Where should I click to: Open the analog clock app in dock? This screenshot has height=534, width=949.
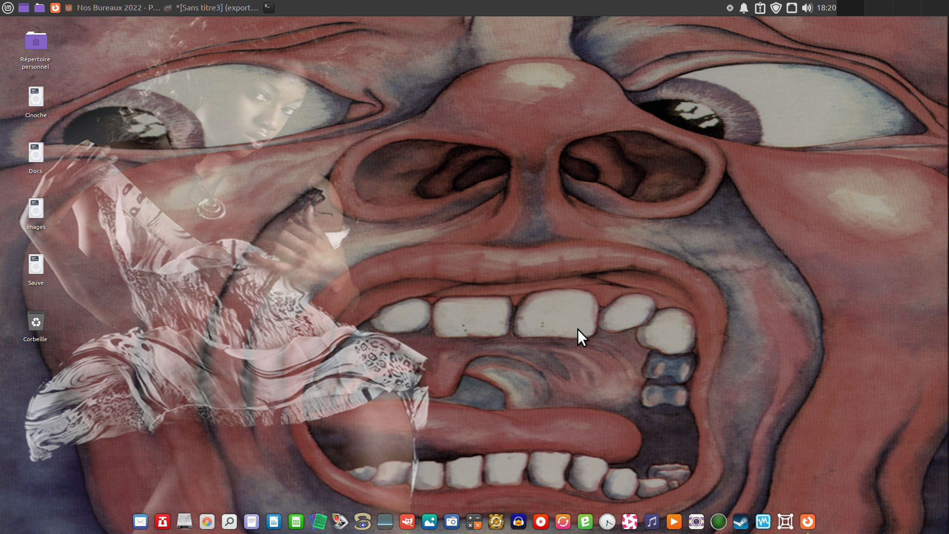tap(607, 522)
